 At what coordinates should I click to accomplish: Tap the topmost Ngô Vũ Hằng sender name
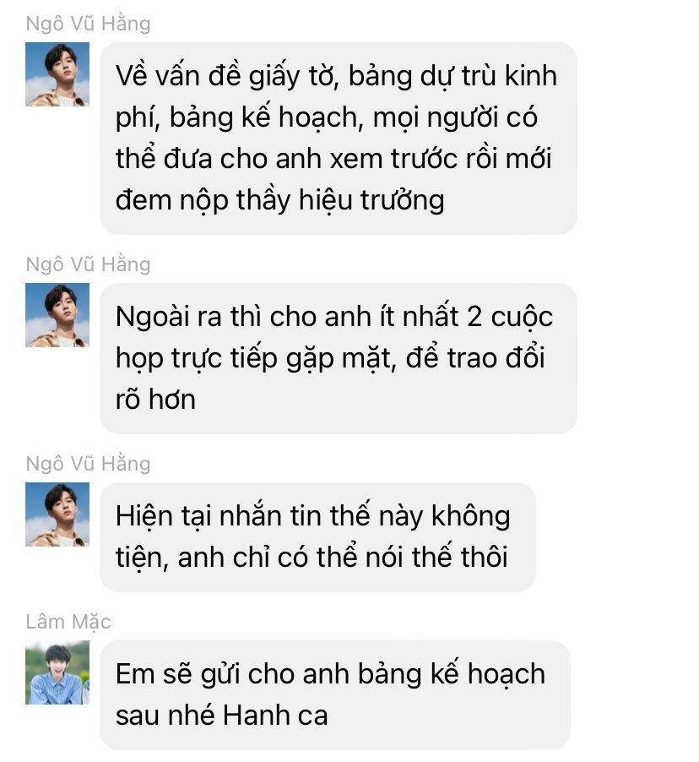(x=88, y=24)
